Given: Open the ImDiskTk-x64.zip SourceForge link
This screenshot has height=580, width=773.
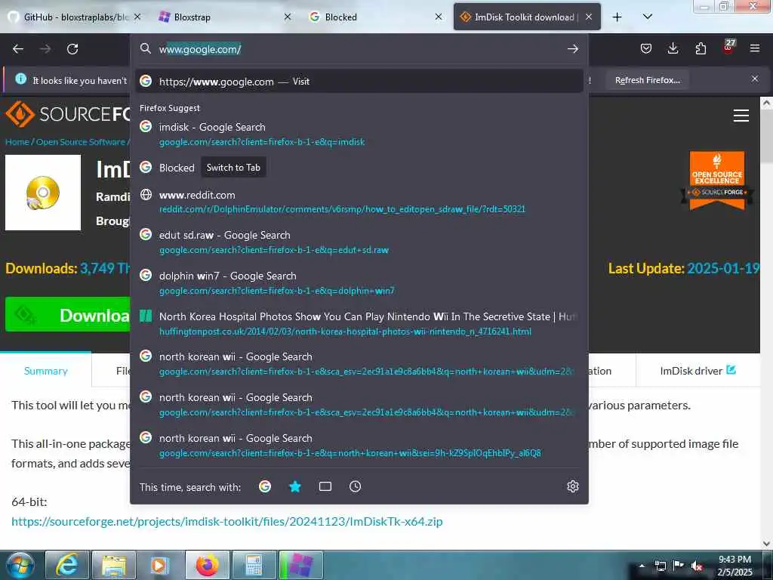Looking at the screenshot, I should click(x=226, y=521).
